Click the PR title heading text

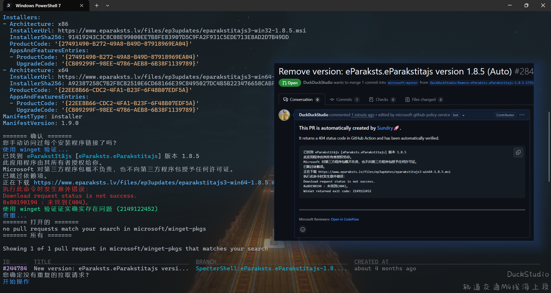click(x=395, y=71)
